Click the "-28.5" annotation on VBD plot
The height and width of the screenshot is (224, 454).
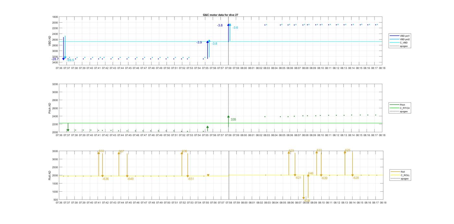[x=70, y=60]
